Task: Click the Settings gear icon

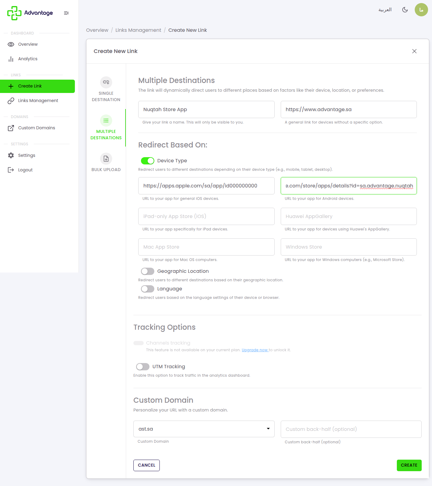Action: [x=11, y=155]
